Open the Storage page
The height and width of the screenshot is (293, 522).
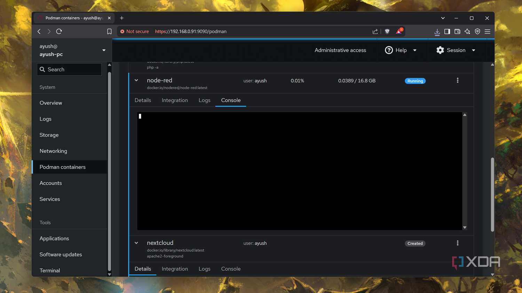49,135
